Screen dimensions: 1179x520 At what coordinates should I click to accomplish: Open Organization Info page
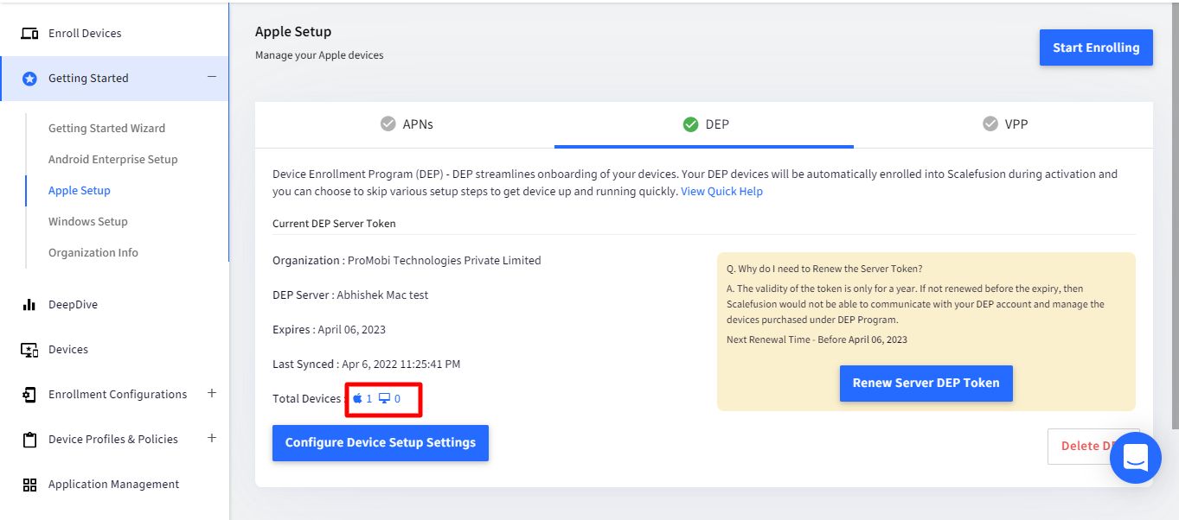click(x=93, y=252)
